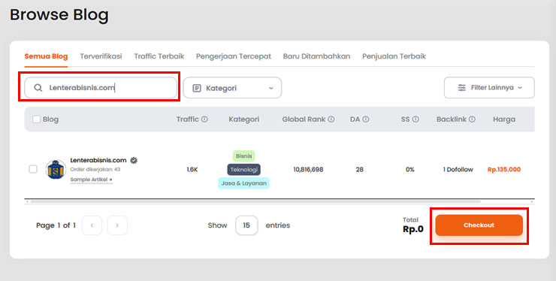Click the Browse Blog heading
Image resolution: width=556 pixels, height=281 pixels.
click(x=59, y=15)
